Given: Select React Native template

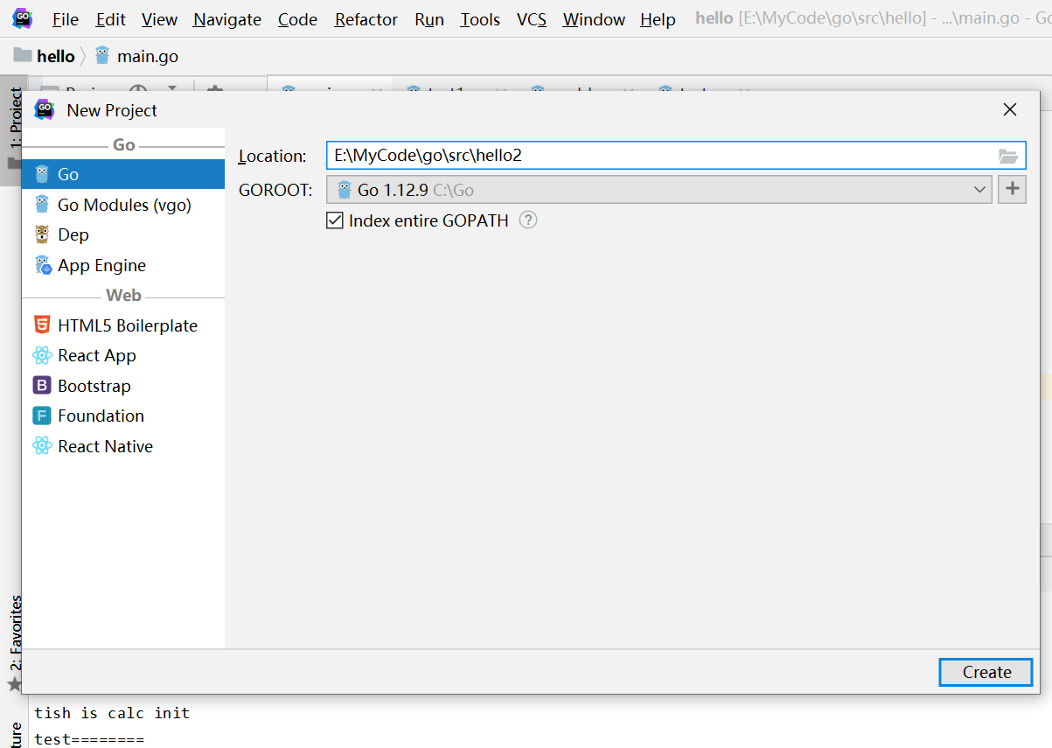Looking at the screenshot, I should (x=123, y=446).
